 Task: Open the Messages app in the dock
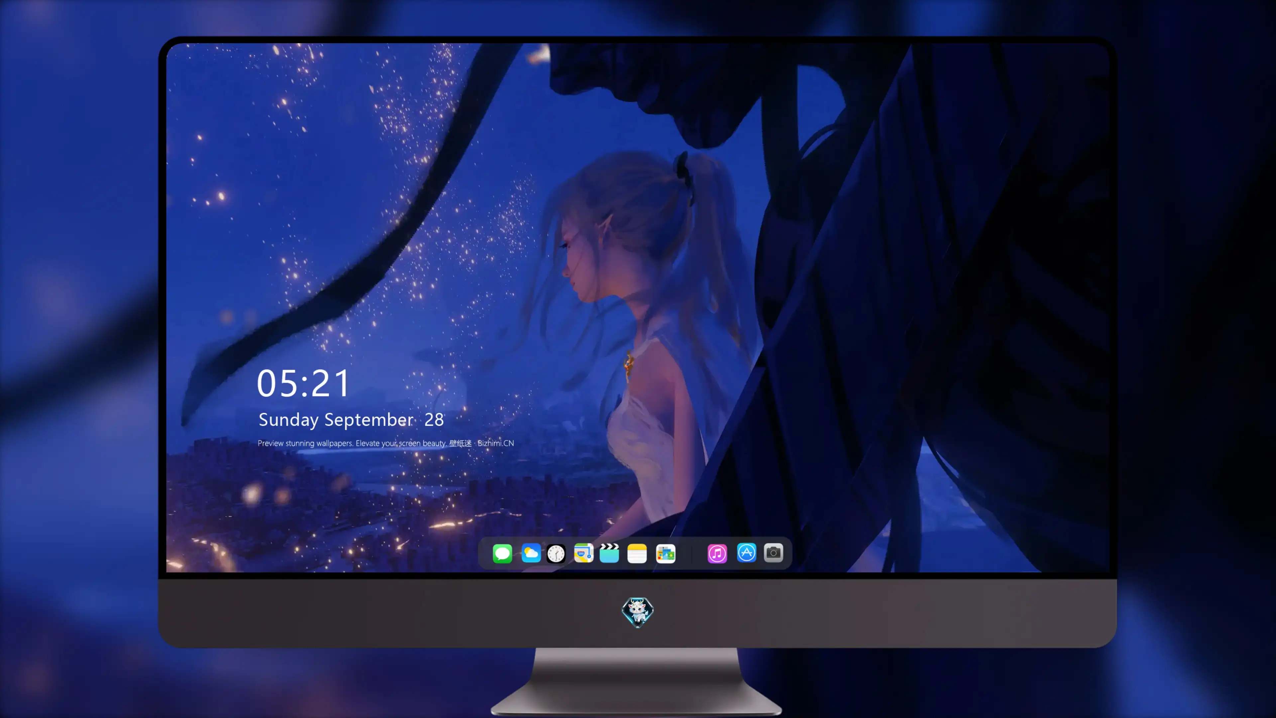tap(502, 553)
